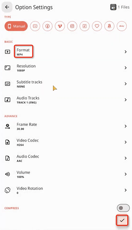This screenshot has height=230, width=132.
Task: Expand Resolution options with its chevron
Action: click(x=126, y=68)
